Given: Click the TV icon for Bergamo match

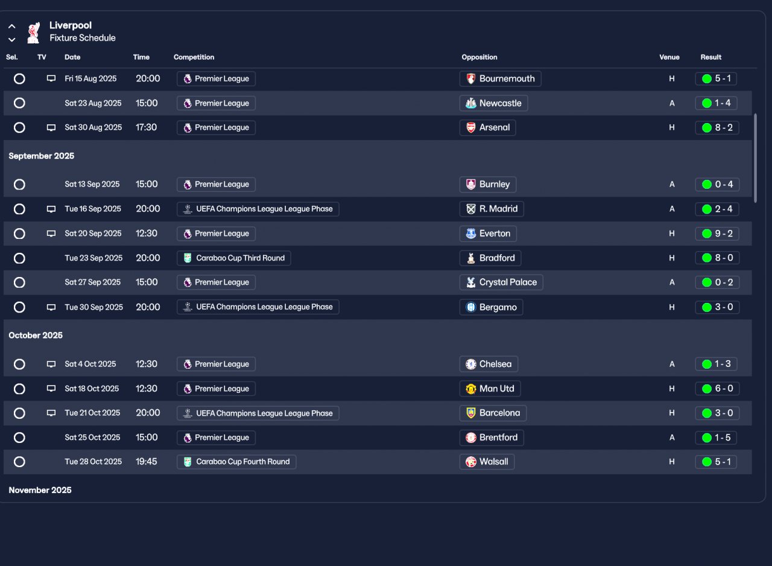Looking at the screenshot, I should point(51,307).
